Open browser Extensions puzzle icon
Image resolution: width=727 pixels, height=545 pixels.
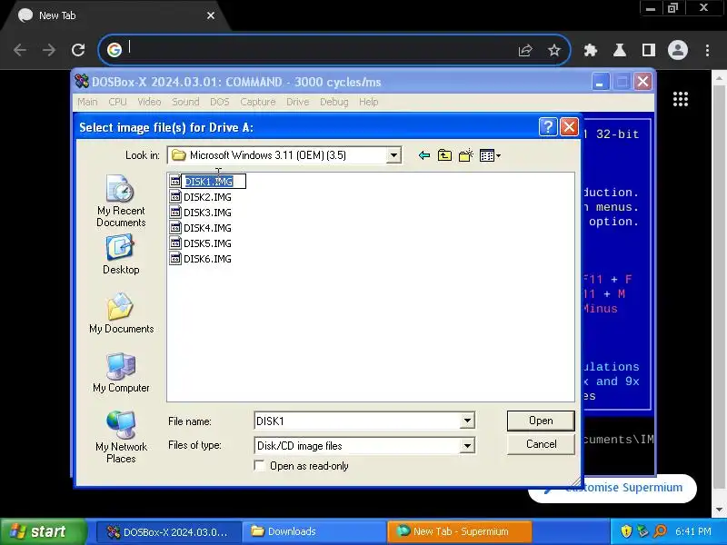click(x=590, y=50)
